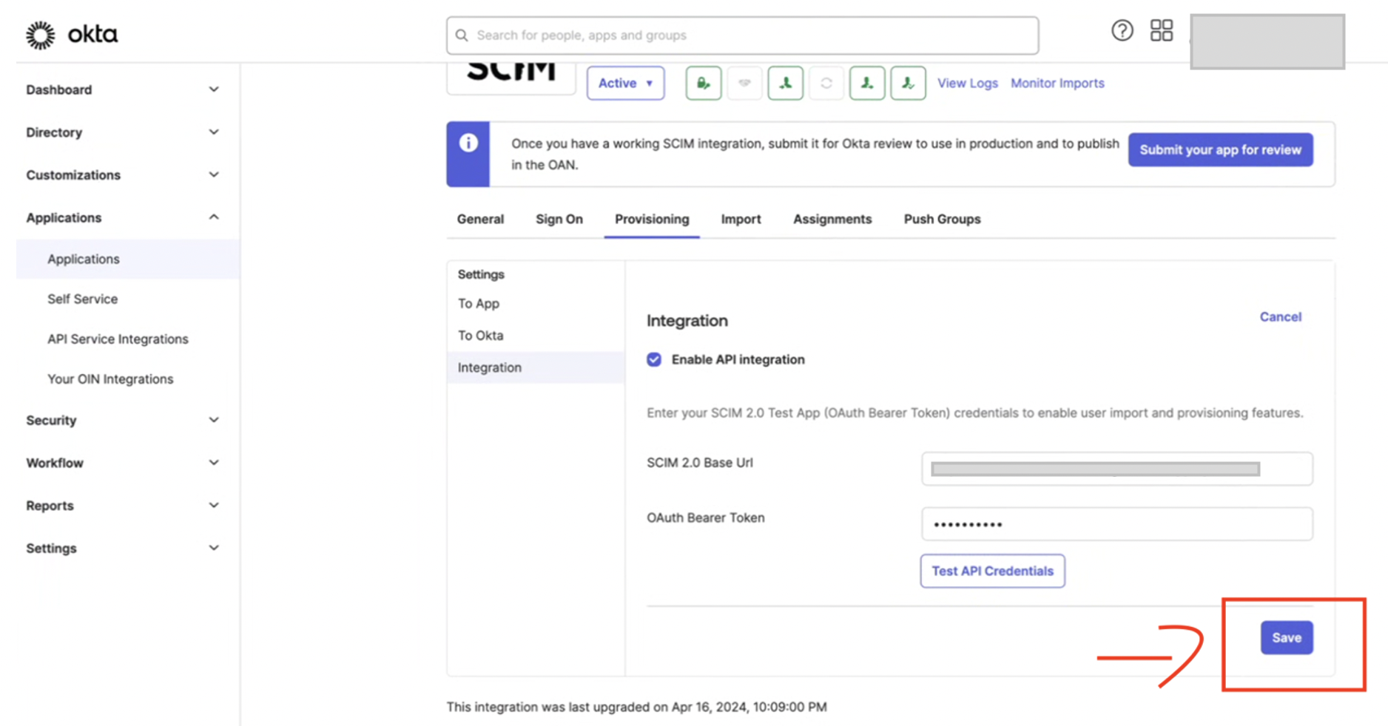Open Self Service in sidebar

[82, 299]
